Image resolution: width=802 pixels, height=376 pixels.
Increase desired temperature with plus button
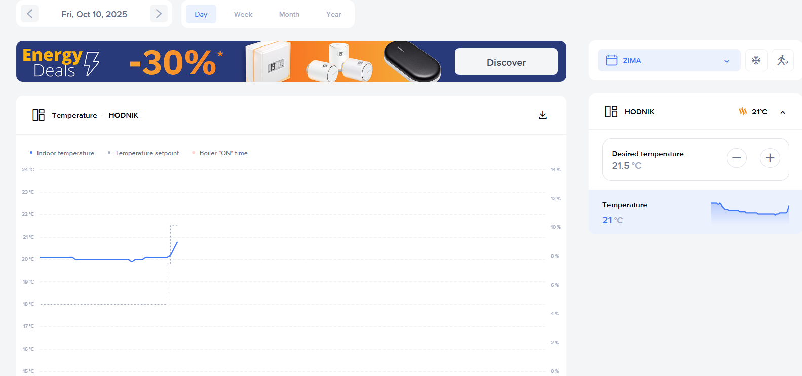pyautogui.click(x=770, y=158)
